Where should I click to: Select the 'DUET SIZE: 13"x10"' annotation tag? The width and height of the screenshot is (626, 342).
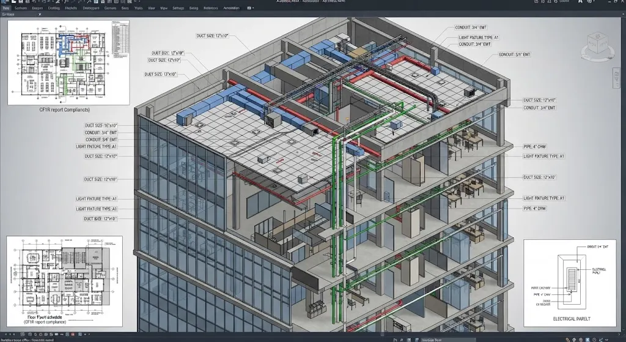point(161,74)
